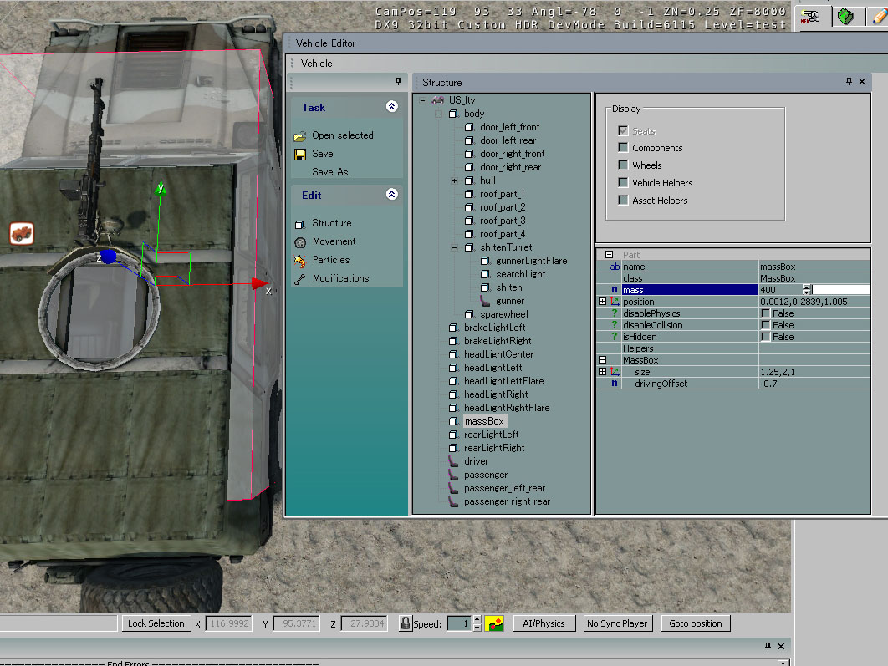Click the part icon beside shitenTurret
This screenshot has height=666, width=888.
click(469, 247)
